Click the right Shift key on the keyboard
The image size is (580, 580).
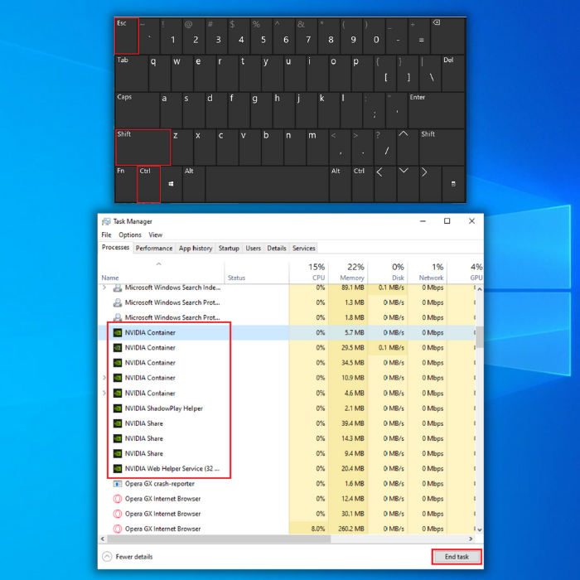pyautogui.click(x=442, y=147)
